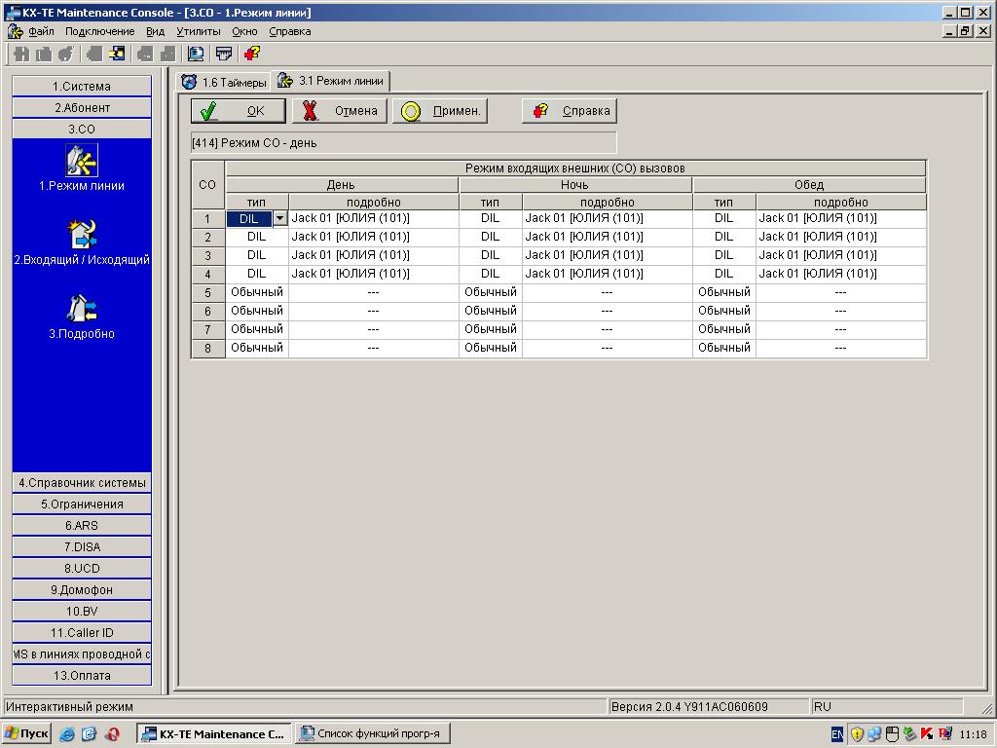This screenshot has height=748, width=997.
Task: Open the Подключение menu
Action: click(x=100, y=31)
